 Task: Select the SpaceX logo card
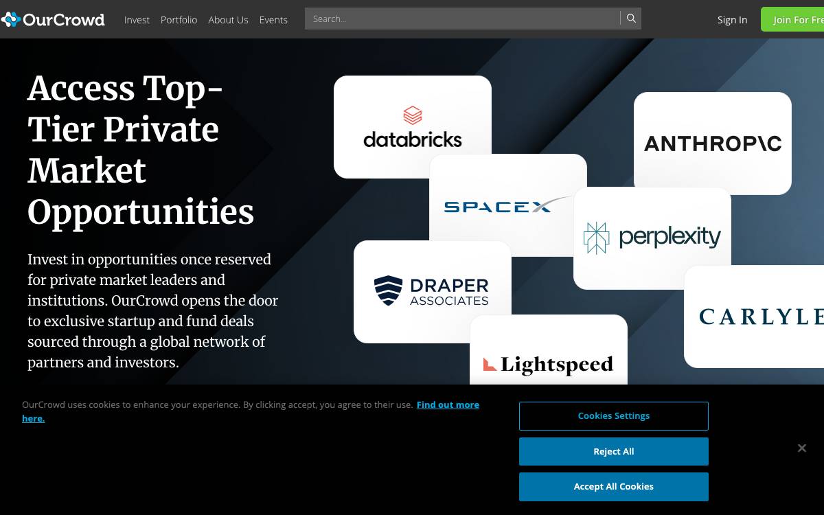(x=508, y=205)
